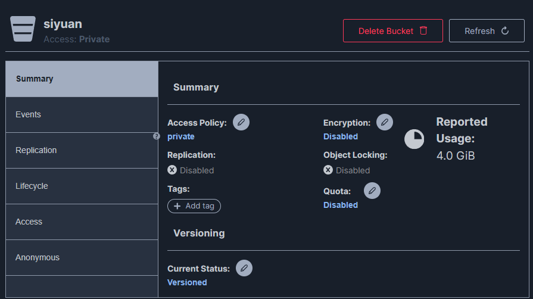Select the Lifecycle tab
Screen dimensions: 533x299
pyautogui.click(x=82, y=186)
